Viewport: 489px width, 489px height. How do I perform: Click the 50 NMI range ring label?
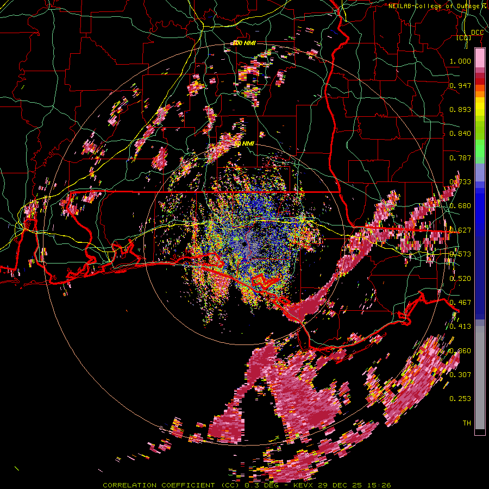click(244, 143)
